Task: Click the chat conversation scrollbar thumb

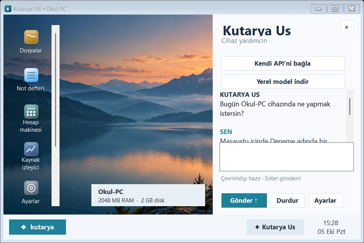Action: 350,106
